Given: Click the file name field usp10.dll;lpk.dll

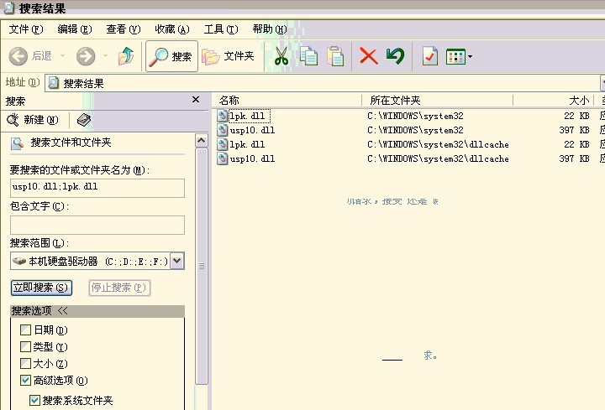Looking at the screenshot, I should (97, 188).
